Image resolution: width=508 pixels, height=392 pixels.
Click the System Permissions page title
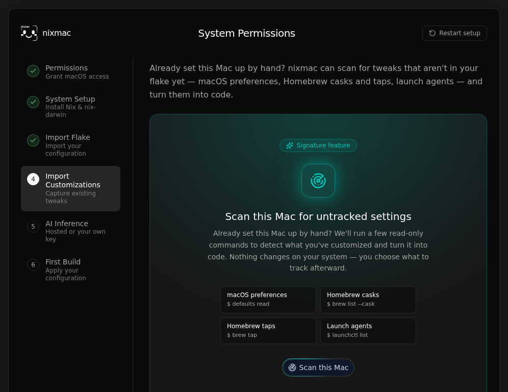pos(246,33)
